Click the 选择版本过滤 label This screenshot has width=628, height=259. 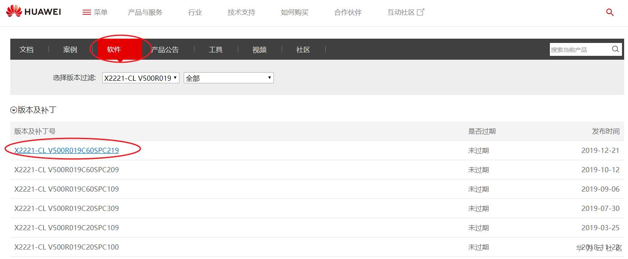click(74, 78)
